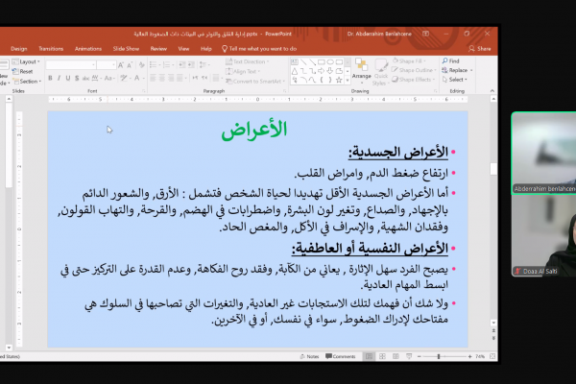Toggle Bold formatting in Font group
This screenshot has height=384, width=576.
(50, 80)
